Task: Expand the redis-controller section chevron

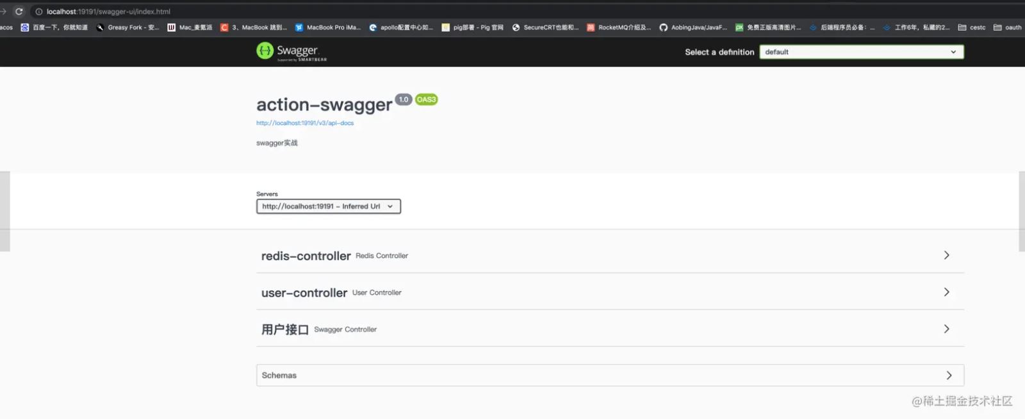Action: click(946, 255)
